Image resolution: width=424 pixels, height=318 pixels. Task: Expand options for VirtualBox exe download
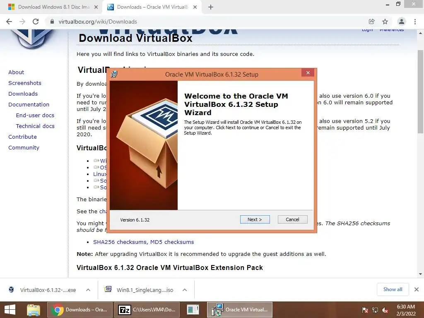(88, 290)
